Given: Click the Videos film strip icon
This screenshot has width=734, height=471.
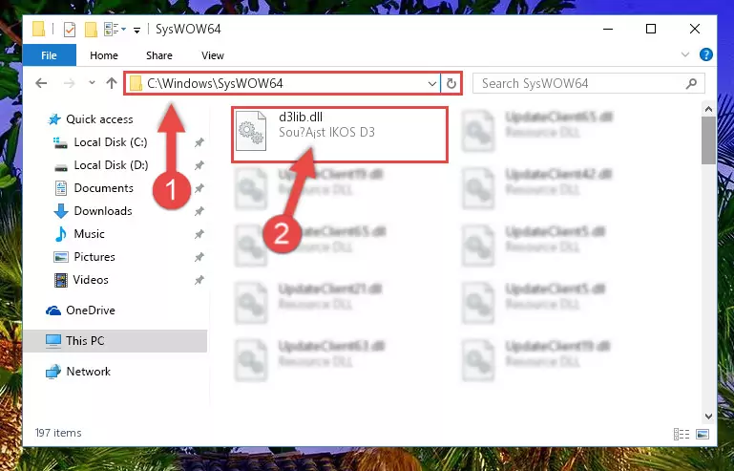Looking at the screenshot, I should coord(61,280).
